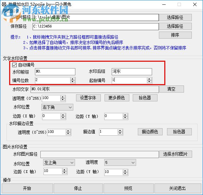Click the 编号位数 value field
The image size is (203, 195).
tap(53, 80)
